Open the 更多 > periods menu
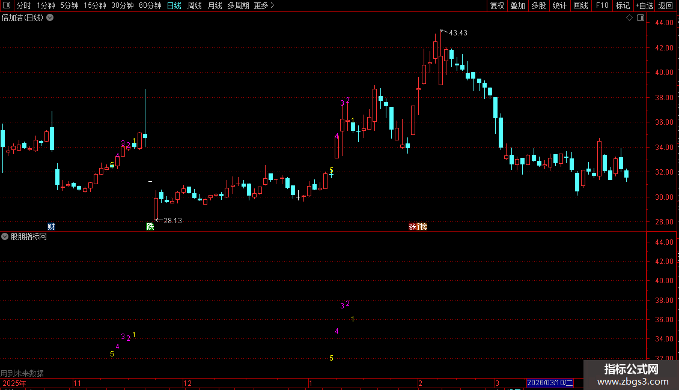This screenshot has width=679, height=390. pos(264,5)
